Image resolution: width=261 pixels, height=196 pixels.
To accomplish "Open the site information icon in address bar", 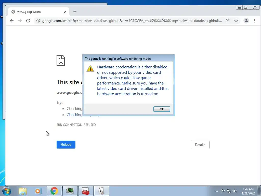I will [38, 21].
